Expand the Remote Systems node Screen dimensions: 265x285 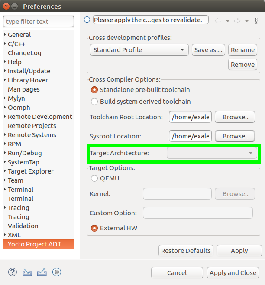coord(5,134)
